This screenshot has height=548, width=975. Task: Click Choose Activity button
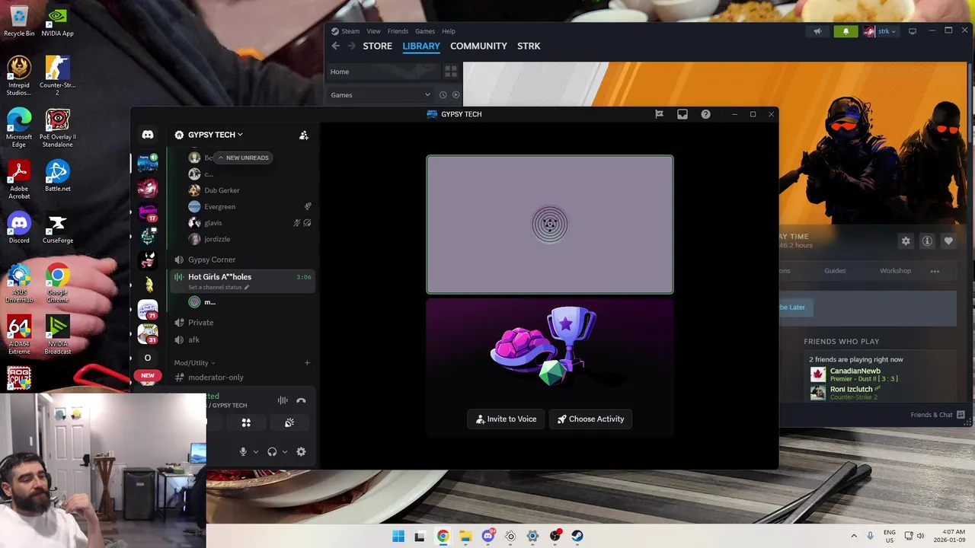pyautogui.click(x=590, y=419)
